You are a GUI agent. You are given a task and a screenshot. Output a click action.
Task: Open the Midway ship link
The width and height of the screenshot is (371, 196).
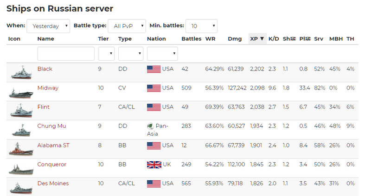48,88
